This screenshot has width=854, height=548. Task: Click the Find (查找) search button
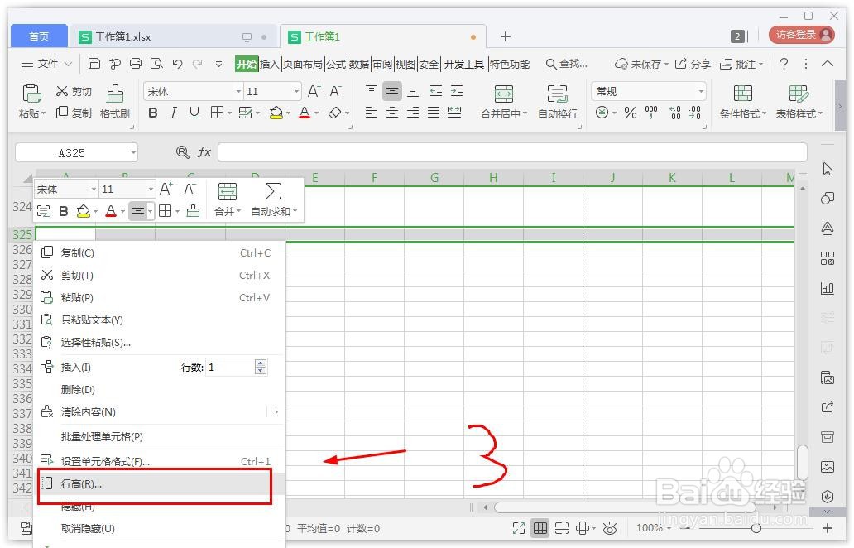pos(567,64)
